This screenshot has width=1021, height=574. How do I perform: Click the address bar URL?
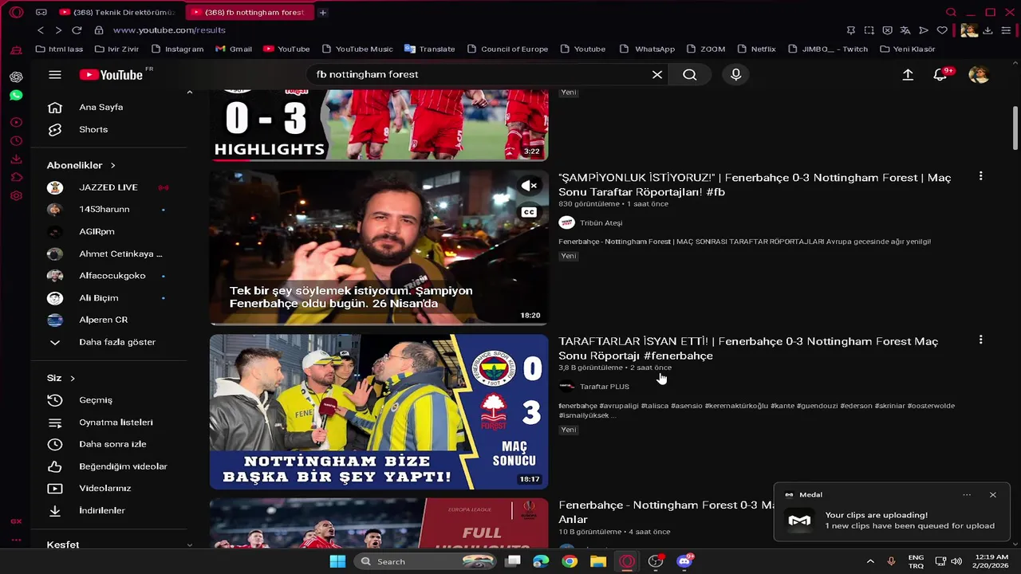point(169,30)
